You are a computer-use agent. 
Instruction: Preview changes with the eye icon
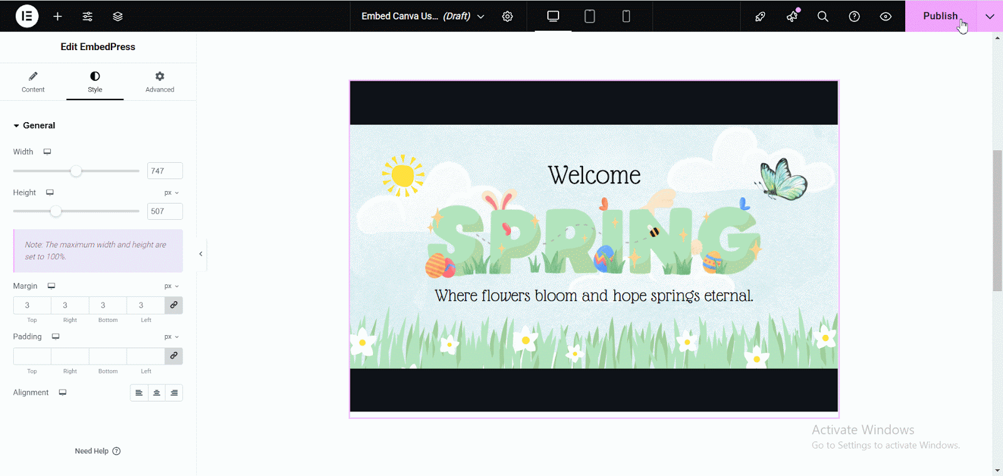point(886,16)
